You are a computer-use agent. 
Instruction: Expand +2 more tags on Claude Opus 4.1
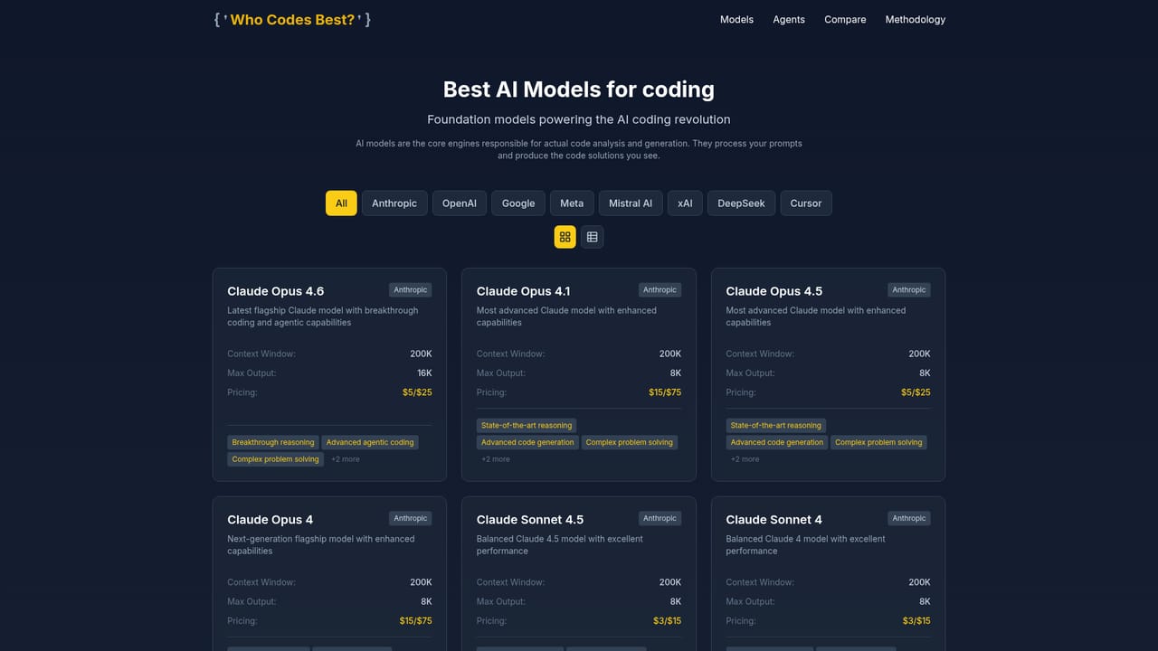pyautogui.click(x=496, y=459)
